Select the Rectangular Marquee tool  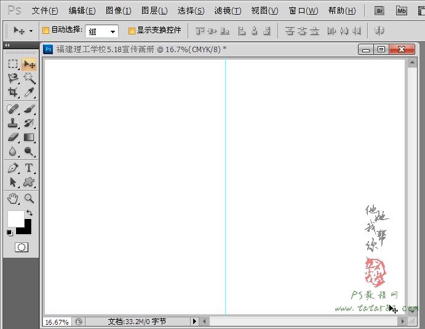click(x=13, y=64)
